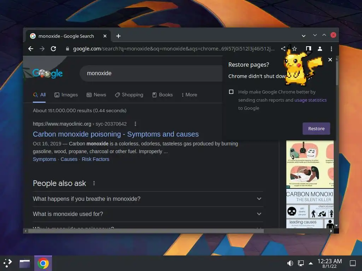The width and height of the screenshot is (362, 271).
Task: Click the carbon monoxide illustration thumbnail
Action: (310, 164)
